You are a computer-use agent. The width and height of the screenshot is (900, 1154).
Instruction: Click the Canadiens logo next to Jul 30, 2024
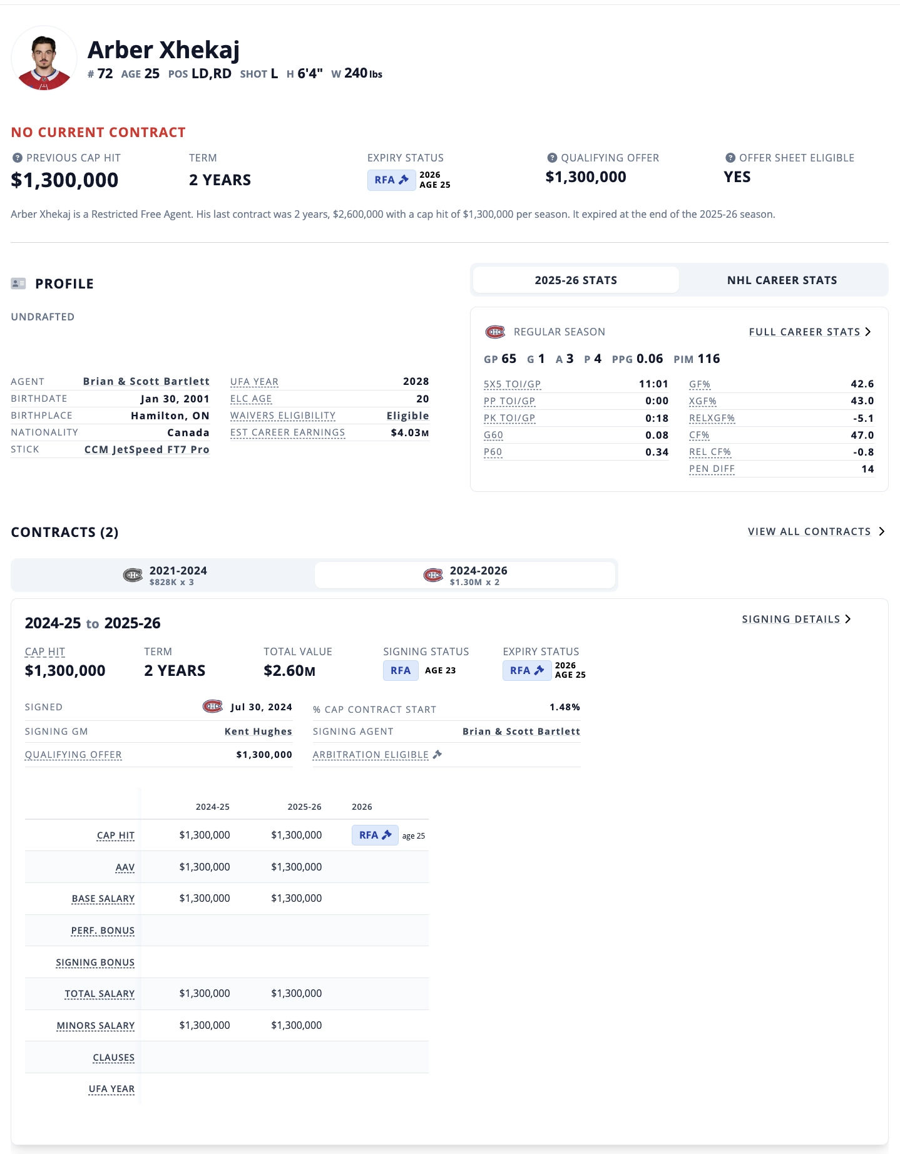[213, 707]
